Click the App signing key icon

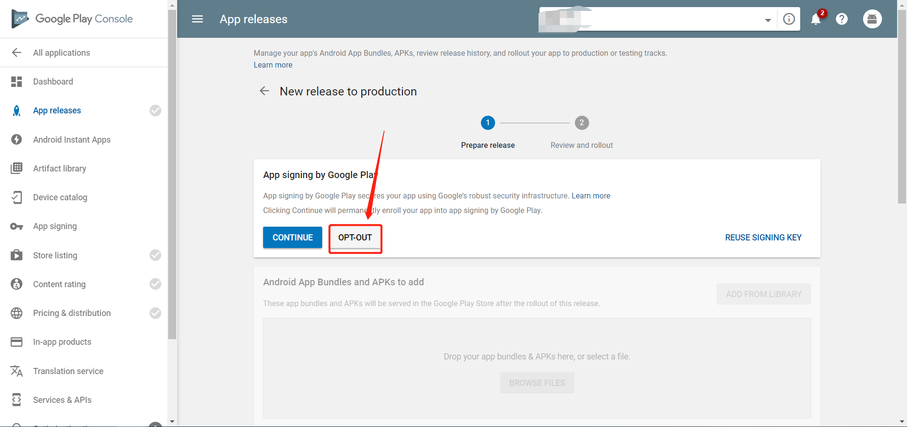click(x=17, y=226)
